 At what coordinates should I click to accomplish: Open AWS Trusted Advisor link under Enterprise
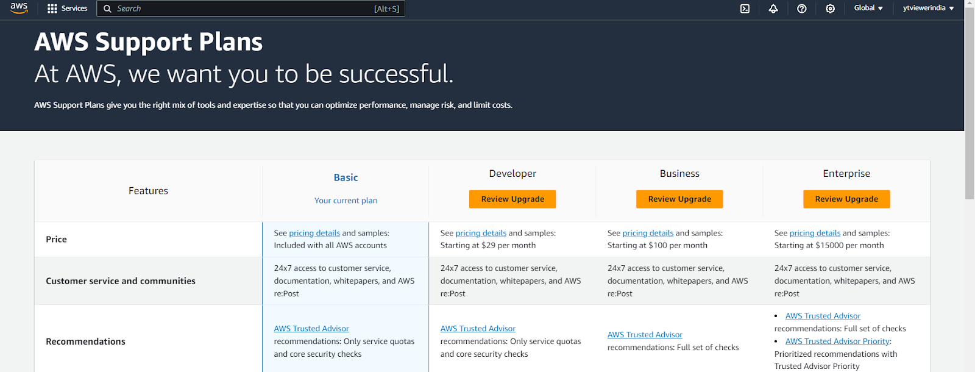[823, 316]
